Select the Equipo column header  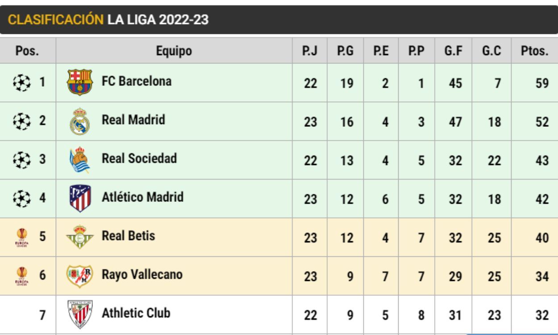[174, 51]
